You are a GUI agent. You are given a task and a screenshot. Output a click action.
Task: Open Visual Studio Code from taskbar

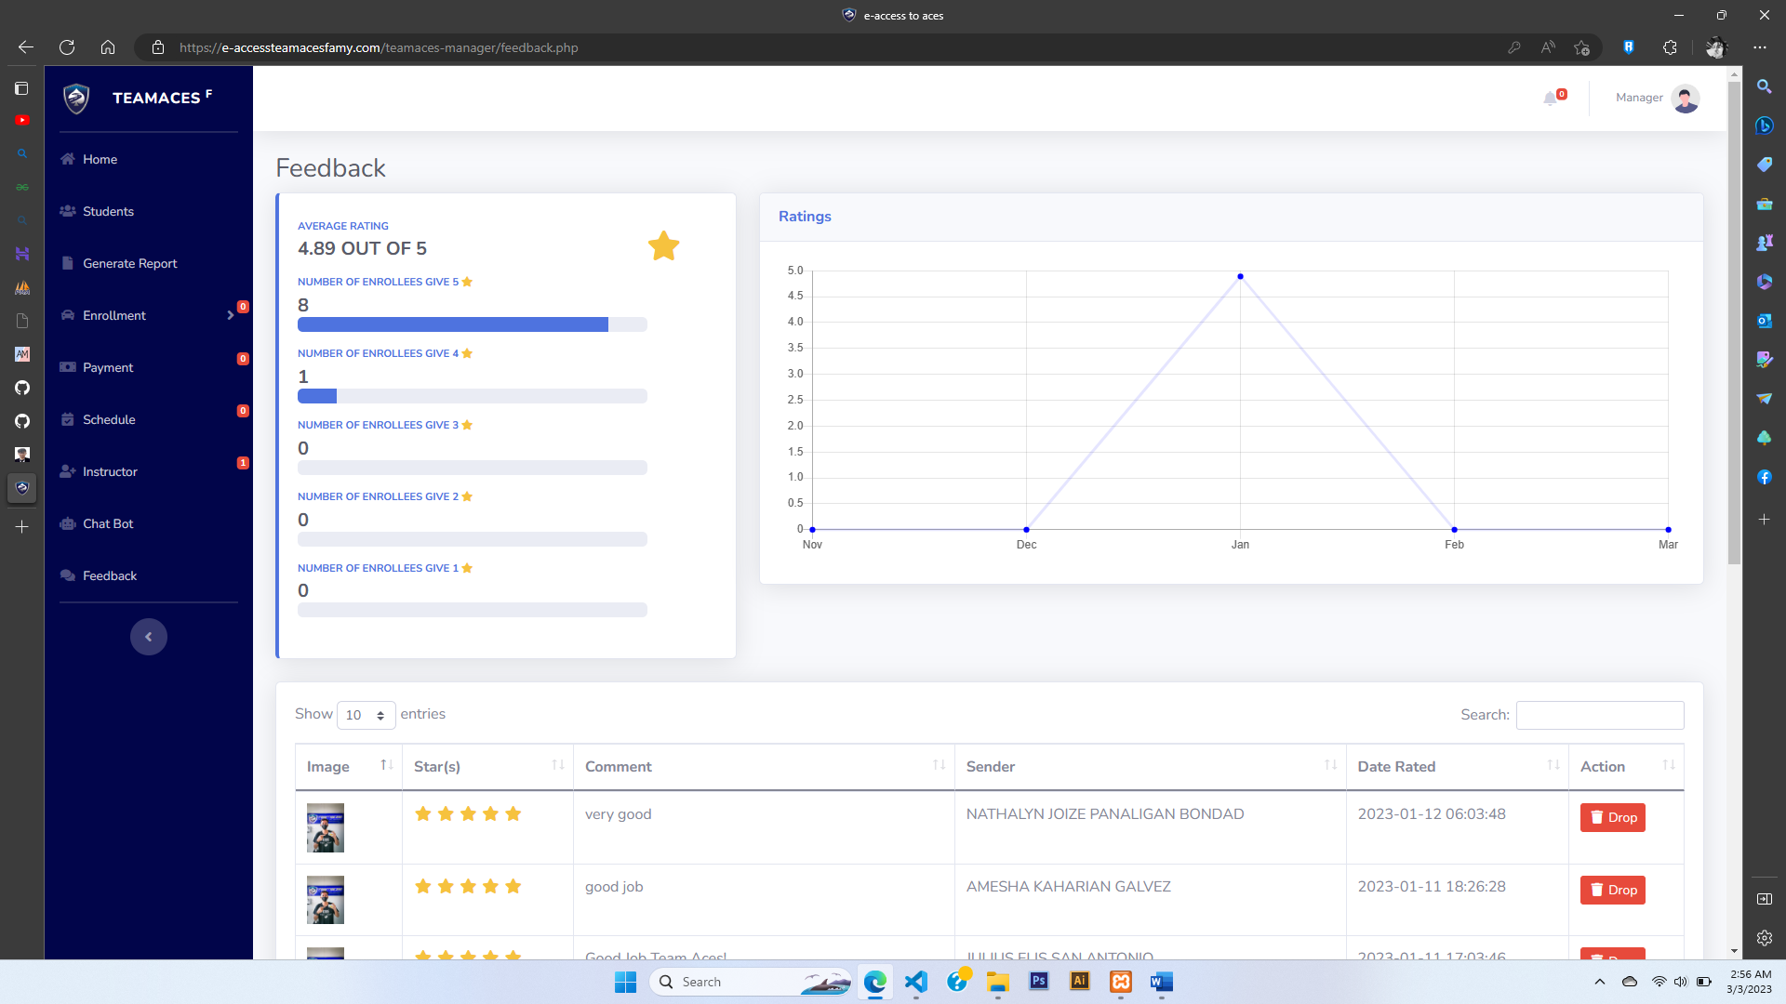[916, 982]
